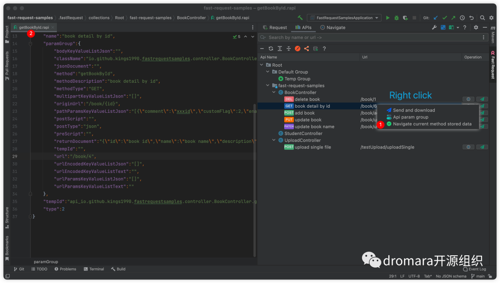Click the orange share icon in API toolbar
The width and height of the screenshot is (500, 283).
(306, 49)
